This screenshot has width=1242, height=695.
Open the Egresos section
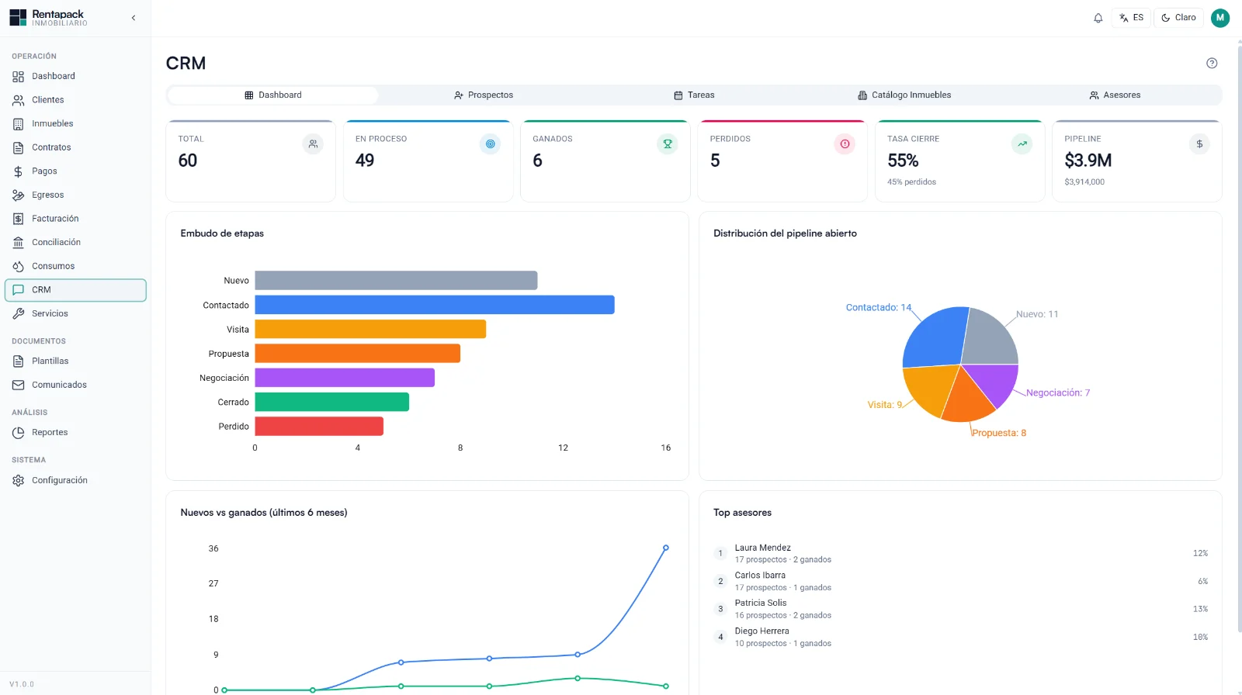coord(75,195)
